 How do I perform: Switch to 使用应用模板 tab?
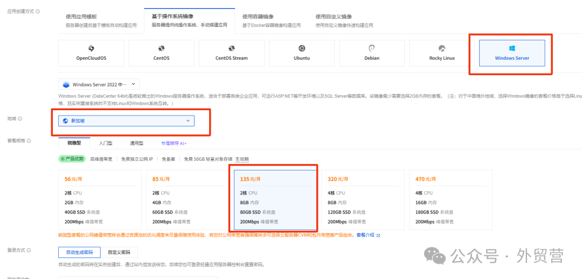coord(101,21)
